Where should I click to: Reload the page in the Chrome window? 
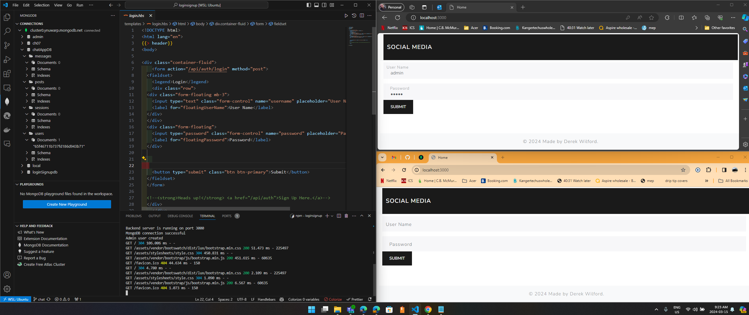point(404,170)
